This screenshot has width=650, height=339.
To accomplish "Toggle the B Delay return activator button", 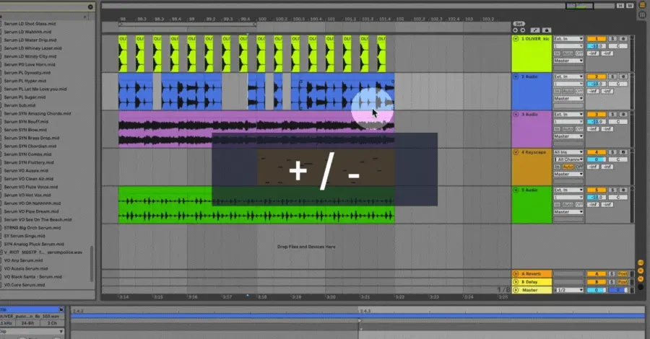I will (597, 282).
